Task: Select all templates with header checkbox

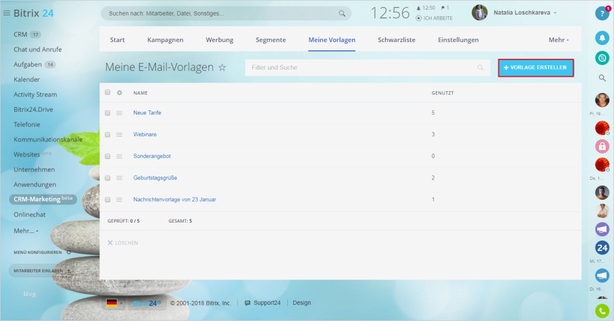Action: [108, 92]
